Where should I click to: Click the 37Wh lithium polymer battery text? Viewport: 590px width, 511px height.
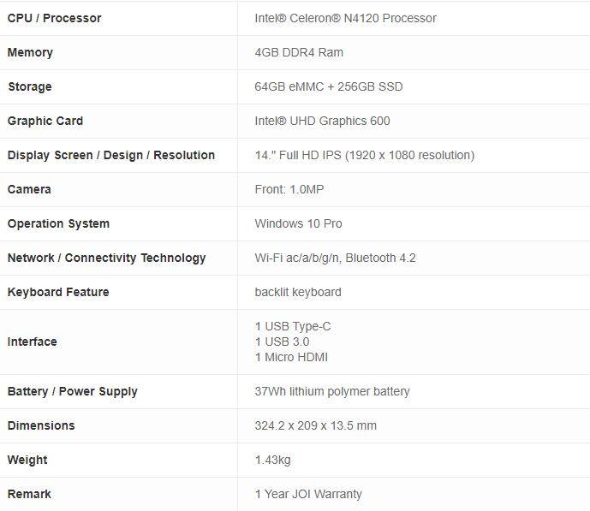332,391
